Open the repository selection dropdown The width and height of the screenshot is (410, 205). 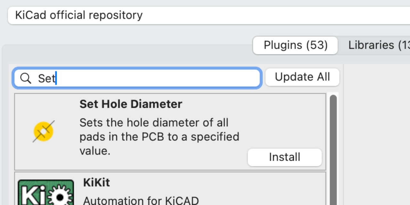(205, 15)
